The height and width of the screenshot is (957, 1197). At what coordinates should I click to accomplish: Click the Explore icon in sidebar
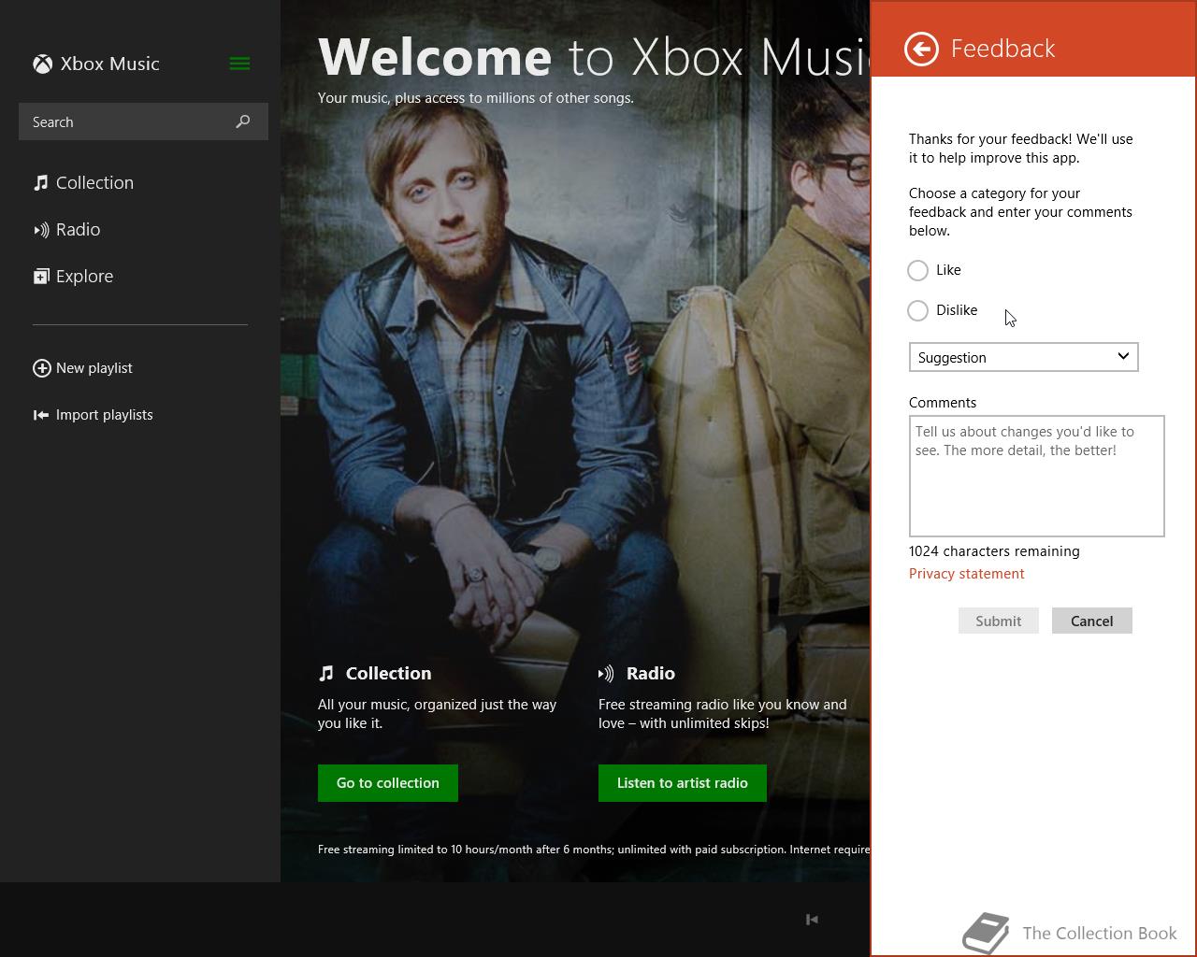click(41, 276)
